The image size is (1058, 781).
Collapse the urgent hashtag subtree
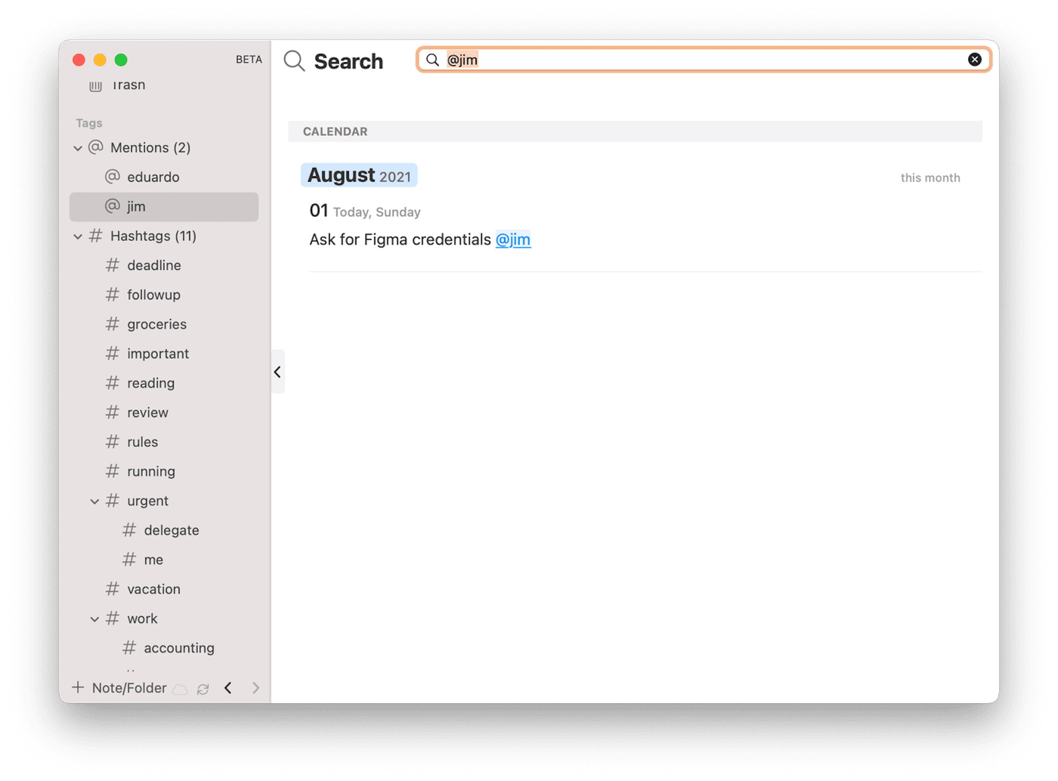click(x=95, y=501)
